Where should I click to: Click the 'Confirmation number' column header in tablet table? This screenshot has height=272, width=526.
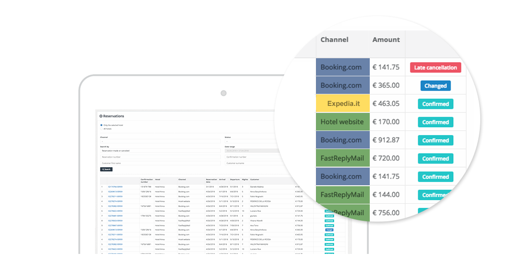147,181
